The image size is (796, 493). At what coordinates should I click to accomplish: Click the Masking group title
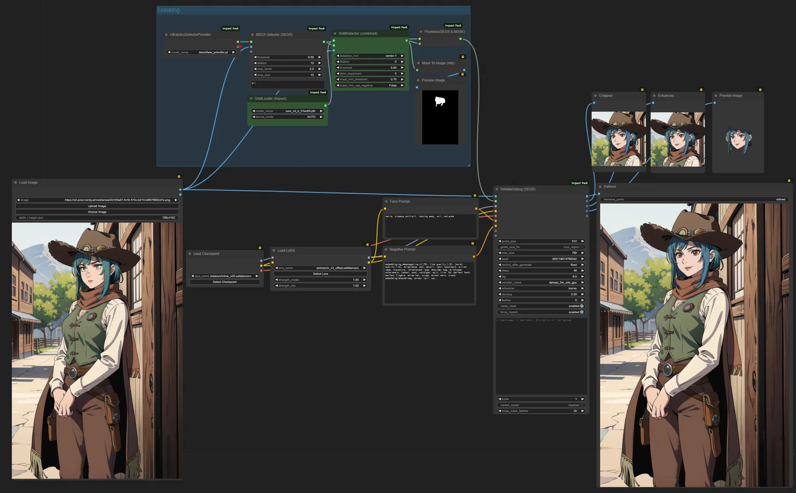click(x=169, y=10)
